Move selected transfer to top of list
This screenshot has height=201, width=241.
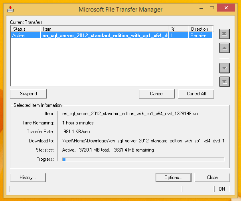coord(224,34)
